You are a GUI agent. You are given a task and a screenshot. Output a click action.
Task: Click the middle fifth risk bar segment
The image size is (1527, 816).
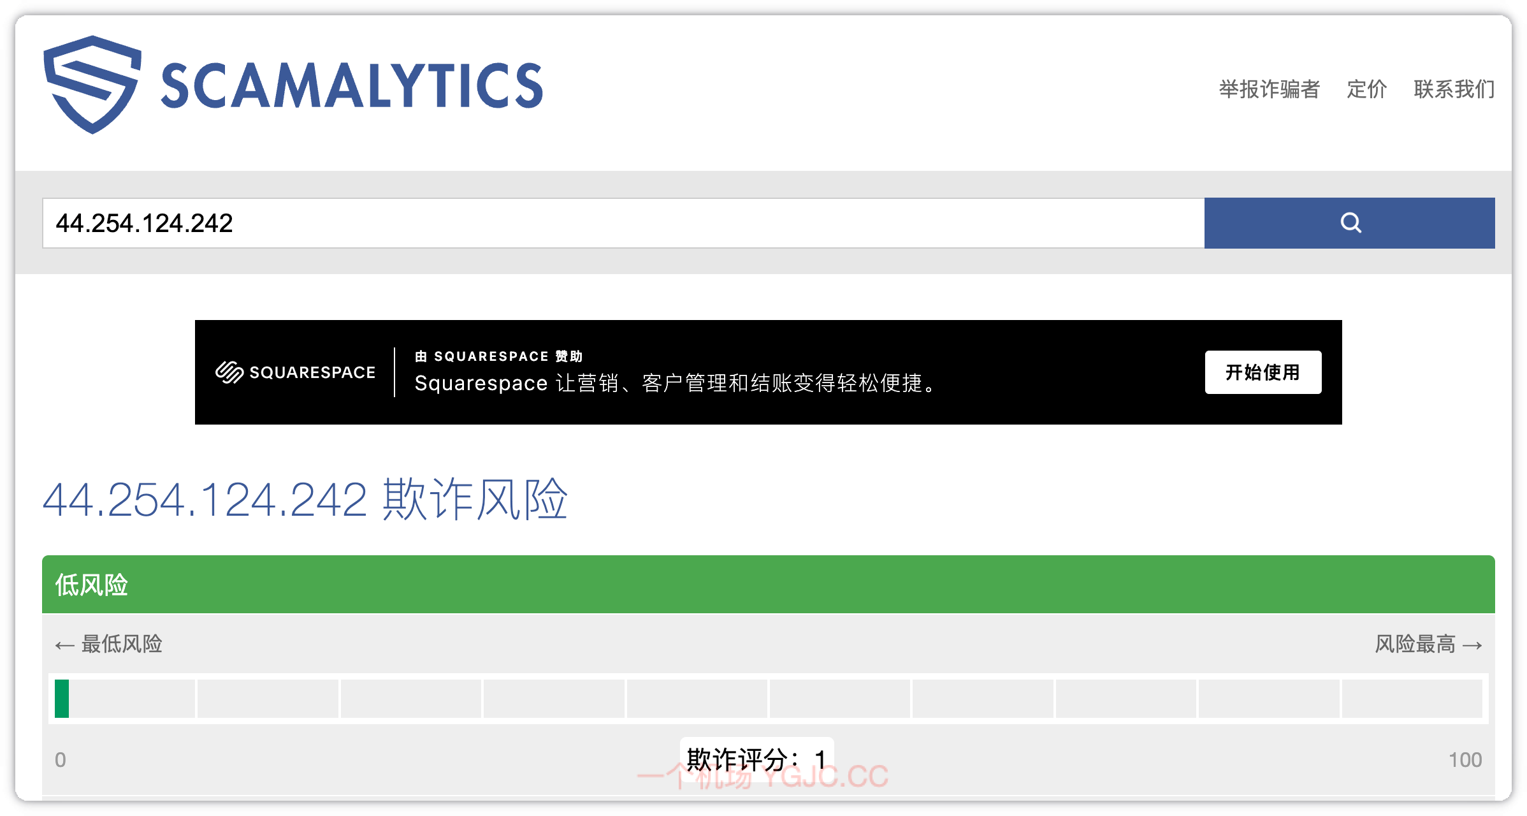(697, 699)
